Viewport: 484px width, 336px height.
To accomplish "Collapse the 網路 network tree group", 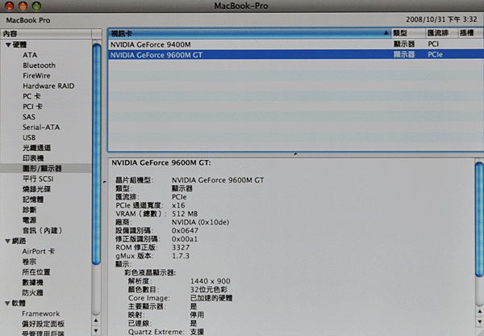I will tap(8, 241).
